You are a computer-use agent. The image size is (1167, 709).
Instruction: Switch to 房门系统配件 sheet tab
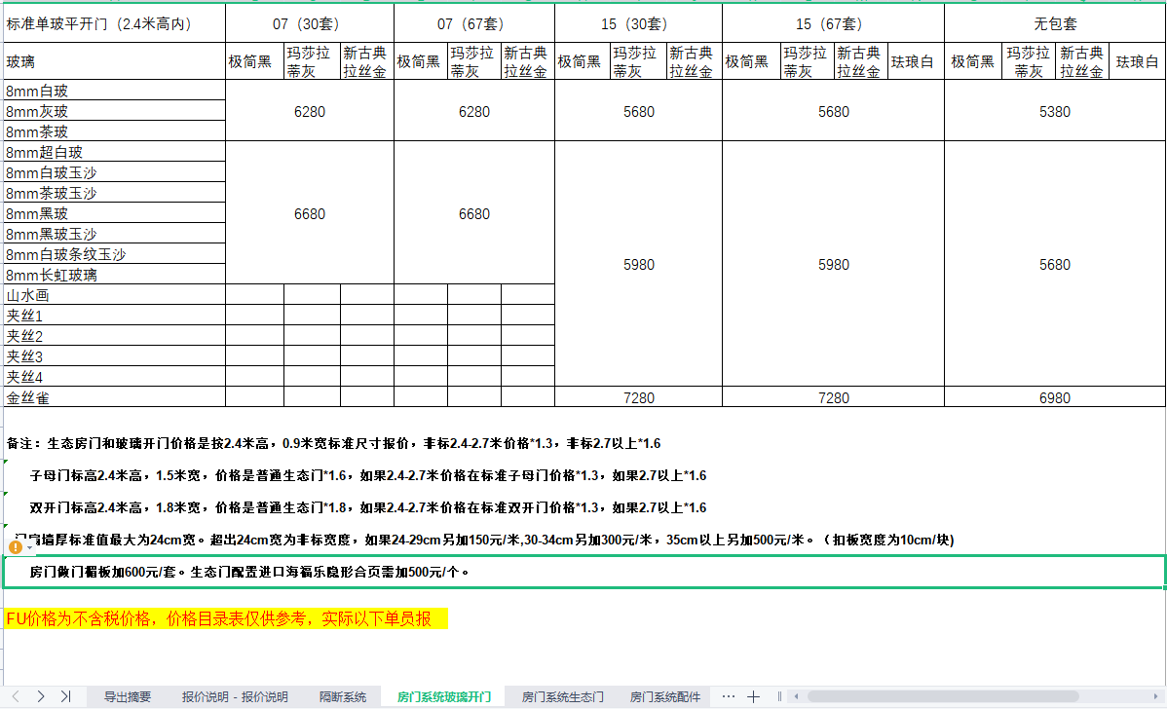pos(664,697)
